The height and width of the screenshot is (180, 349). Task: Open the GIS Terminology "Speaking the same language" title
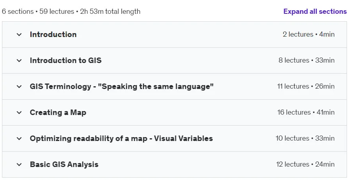pyautogui.click(x=121, y=86)
